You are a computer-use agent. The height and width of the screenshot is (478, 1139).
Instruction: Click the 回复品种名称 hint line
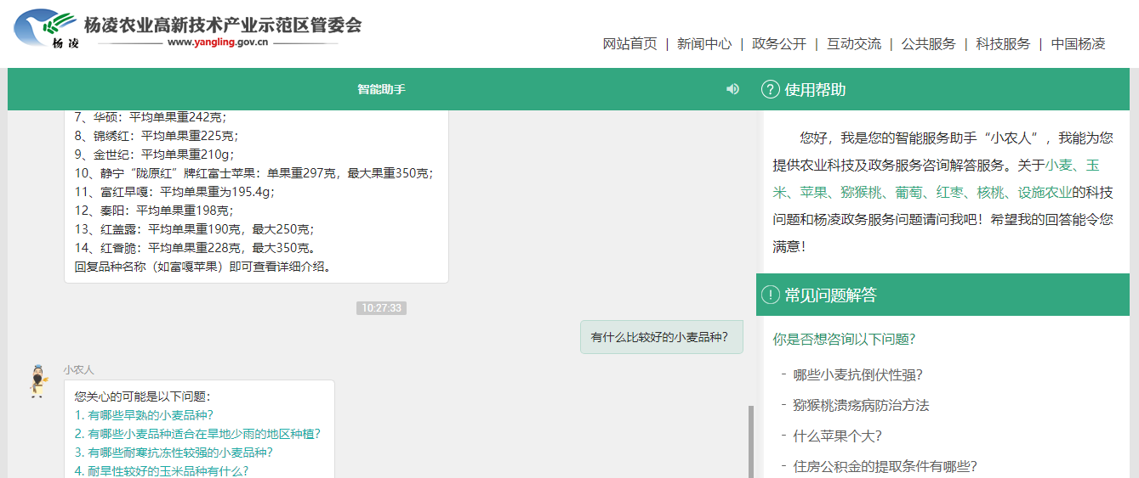(203, 267)
